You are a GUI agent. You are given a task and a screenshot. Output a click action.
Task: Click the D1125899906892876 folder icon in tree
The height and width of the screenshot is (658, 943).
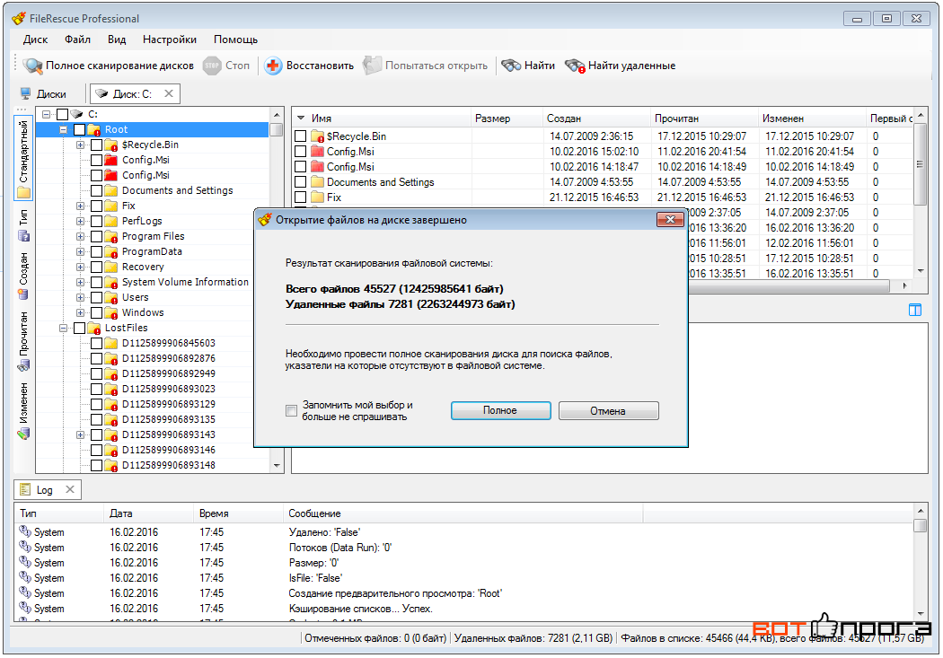click(110, 359)
